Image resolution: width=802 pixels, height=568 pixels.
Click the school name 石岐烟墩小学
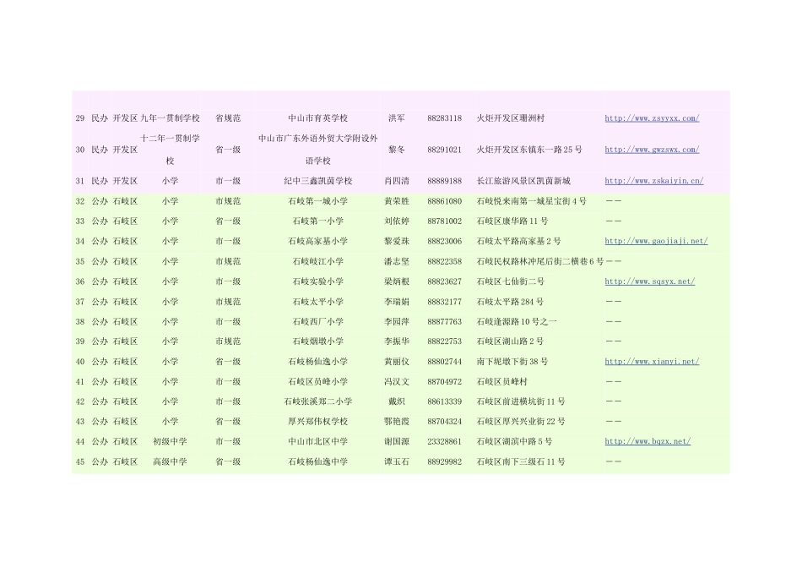pos(317,341)
